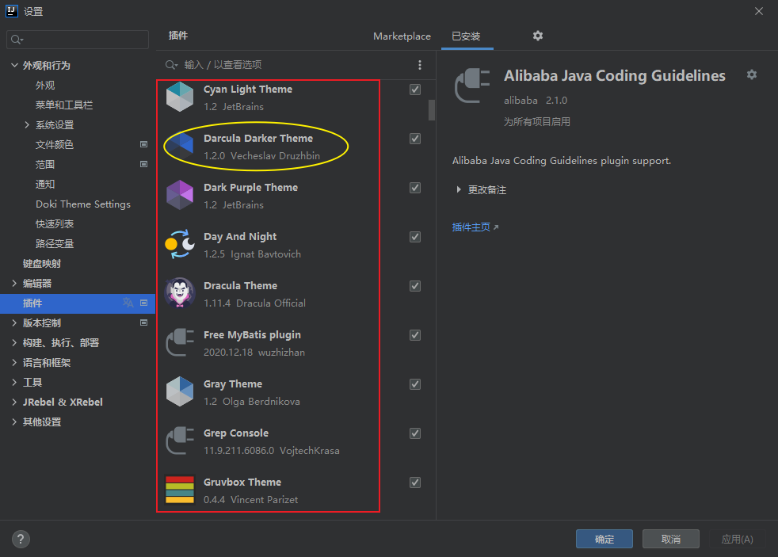Disable the Cyan Light Theme checkbox
The height and width of the screenshot is (557, 778).
click(x=415, y=90)
